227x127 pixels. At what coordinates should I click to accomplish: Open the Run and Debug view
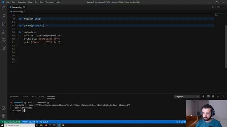tap(4, 32)
